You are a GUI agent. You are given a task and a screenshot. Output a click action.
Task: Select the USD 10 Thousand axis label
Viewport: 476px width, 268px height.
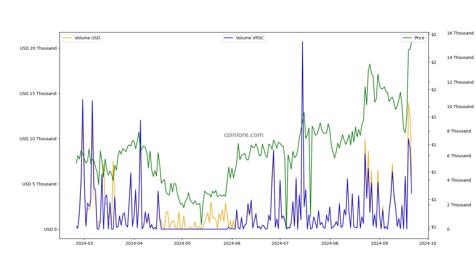[38, 139]
